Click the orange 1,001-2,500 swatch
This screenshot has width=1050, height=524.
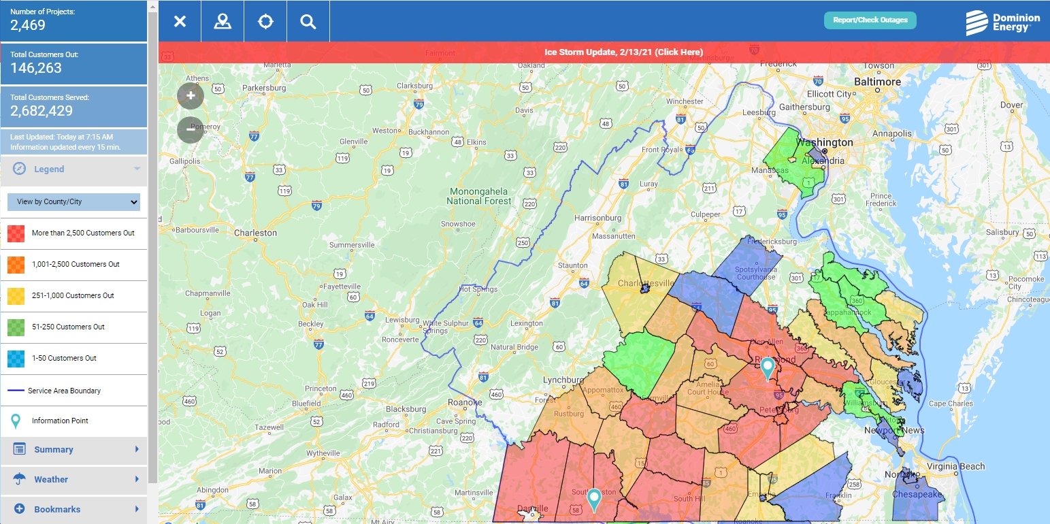(16, 265)
